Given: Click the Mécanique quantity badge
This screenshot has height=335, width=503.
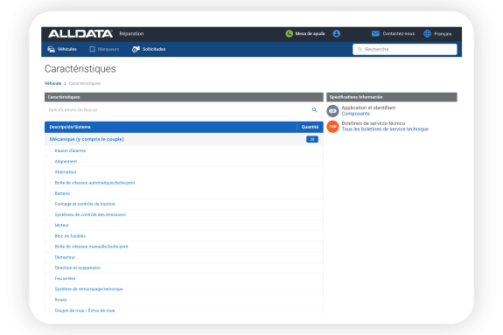Looking at the screenshot, I should tap(312, 139).
